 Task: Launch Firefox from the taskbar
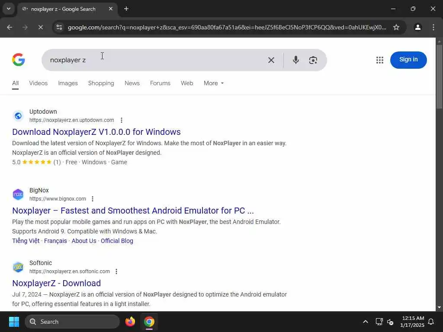(130, 322)
